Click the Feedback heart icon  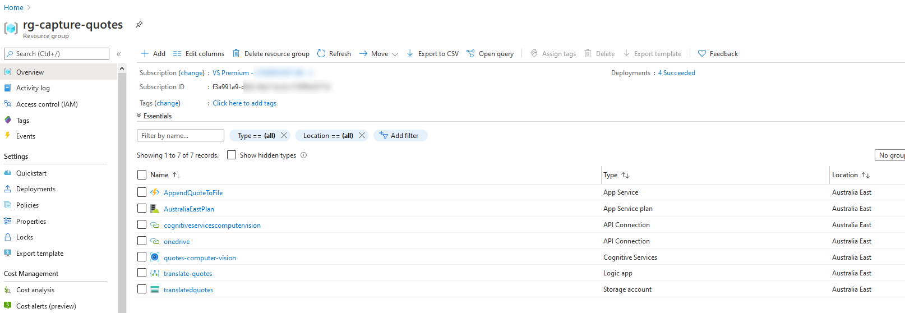coord(702,53)
